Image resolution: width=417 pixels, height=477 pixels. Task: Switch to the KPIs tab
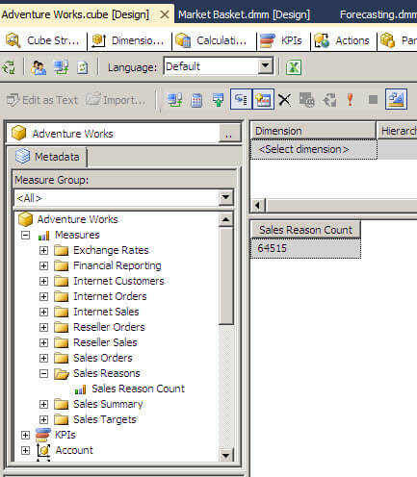(283, 40)
